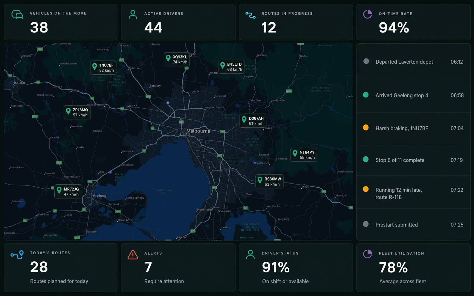Click the 12 routes in progress value
The width and height of the screenshot is (474, 296).
pyautogui.click(x=269, y=27)
